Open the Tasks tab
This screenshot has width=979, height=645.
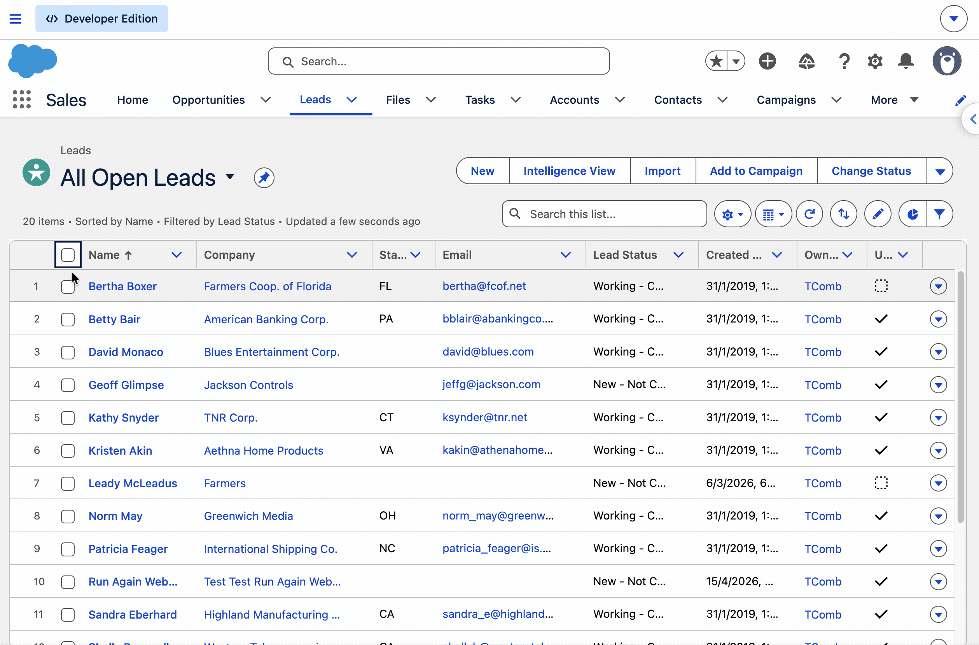click(x=480, y=99)
